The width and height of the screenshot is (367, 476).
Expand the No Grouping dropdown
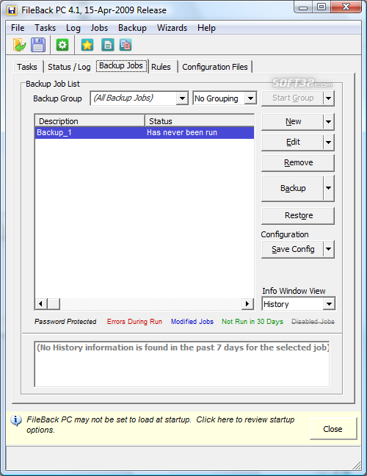[250, 98]
